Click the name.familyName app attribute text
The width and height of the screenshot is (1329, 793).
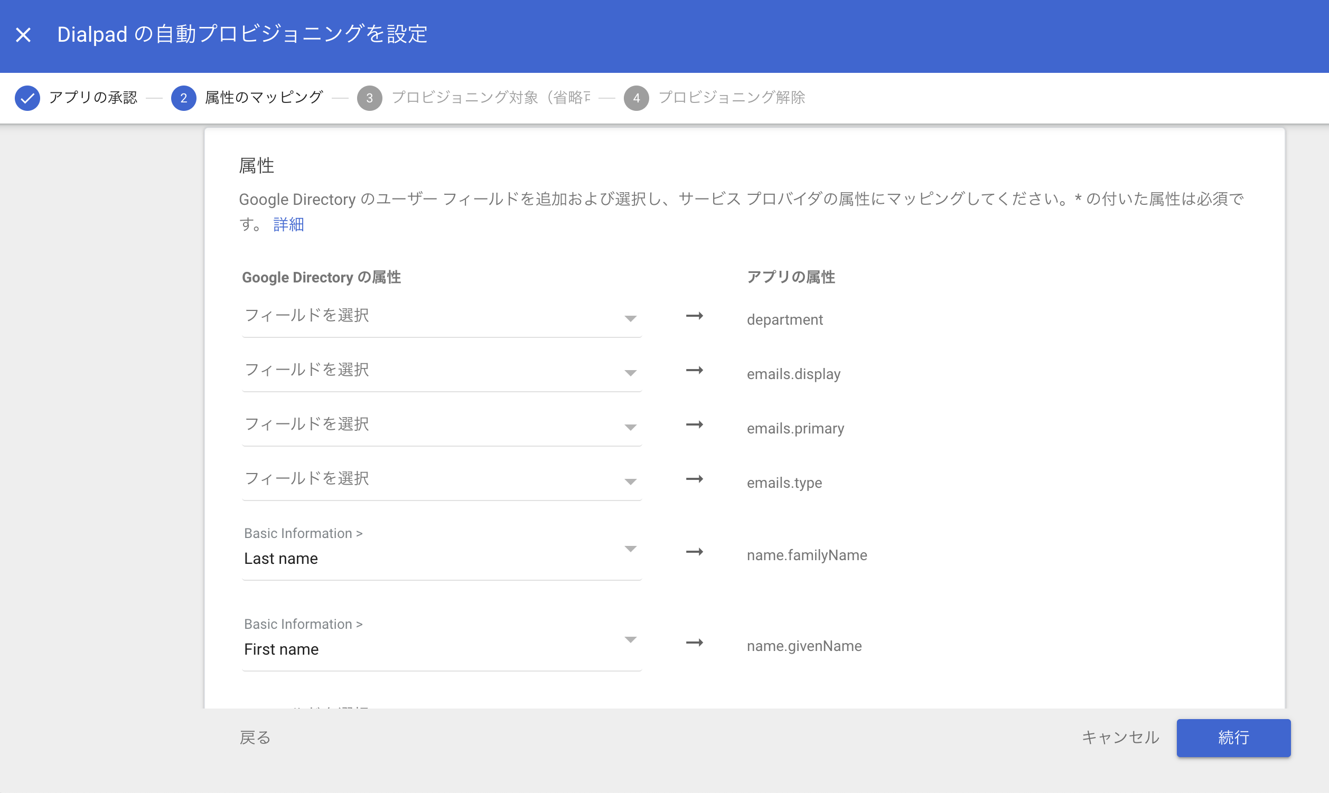coord(807,555)
